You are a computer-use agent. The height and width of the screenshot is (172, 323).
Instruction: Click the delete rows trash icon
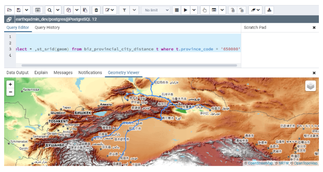[96, 10]
